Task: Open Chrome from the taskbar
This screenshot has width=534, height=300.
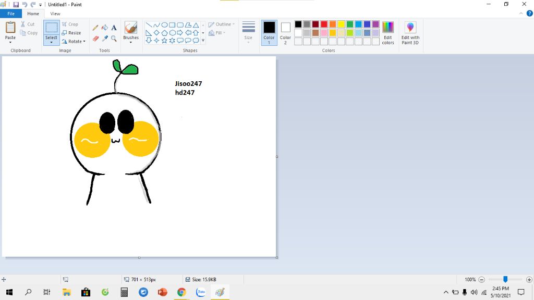Action: pos(181,292)
